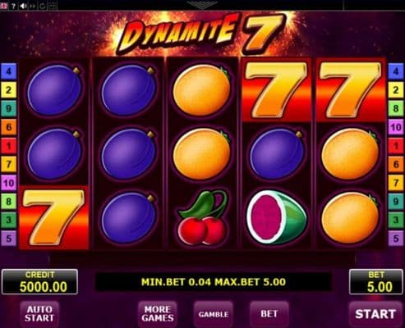Click the Bet 5.00 display field

(x=376, y=282)
